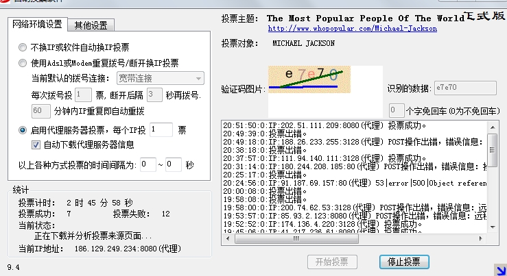Click the log vertical scrollbar thumb
Image resolution: width=507 pixels, height=276 pixels.
click(493, 150)
